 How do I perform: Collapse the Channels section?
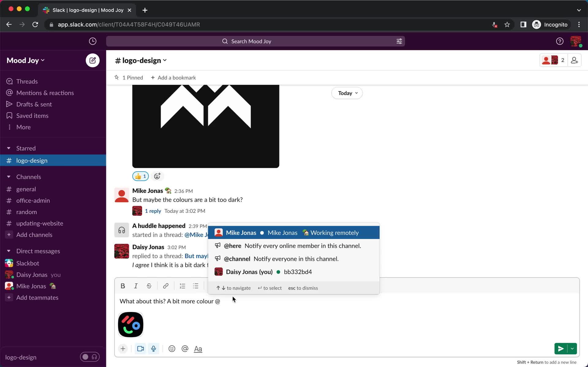coord(9,177)
